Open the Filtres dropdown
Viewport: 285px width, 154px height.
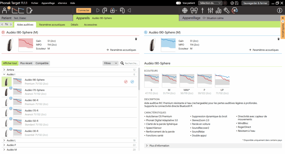pos(110,63)
